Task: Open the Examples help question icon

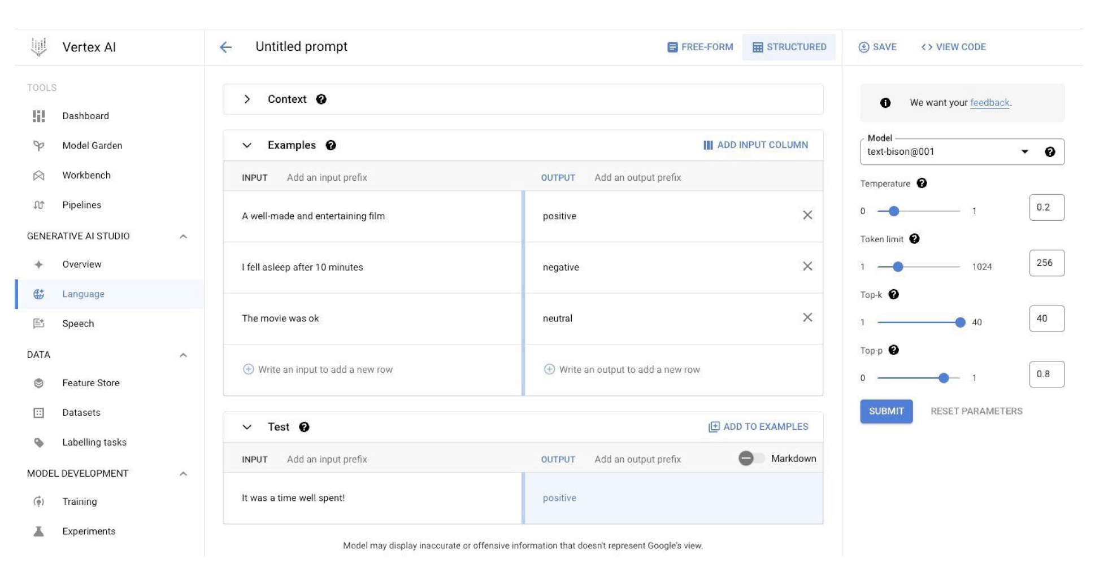Action: pos(331,145)
